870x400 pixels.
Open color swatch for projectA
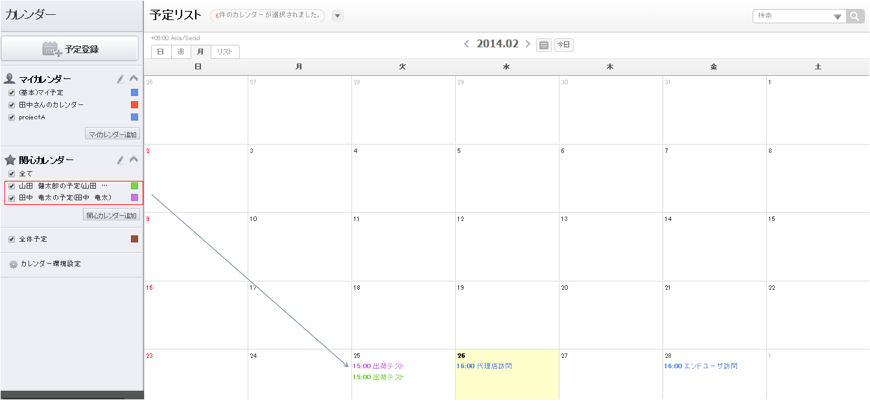pos(135,117)
